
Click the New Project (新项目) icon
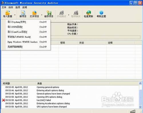coord(23,14)
